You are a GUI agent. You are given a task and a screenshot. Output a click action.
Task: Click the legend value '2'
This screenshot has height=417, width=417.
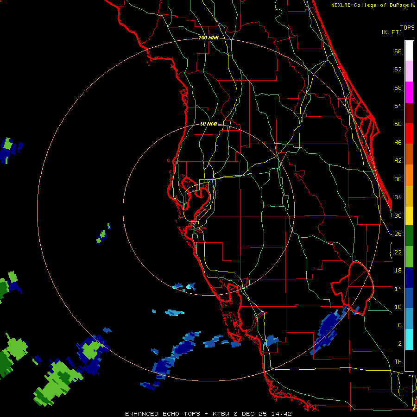click(x=400, y=344)
